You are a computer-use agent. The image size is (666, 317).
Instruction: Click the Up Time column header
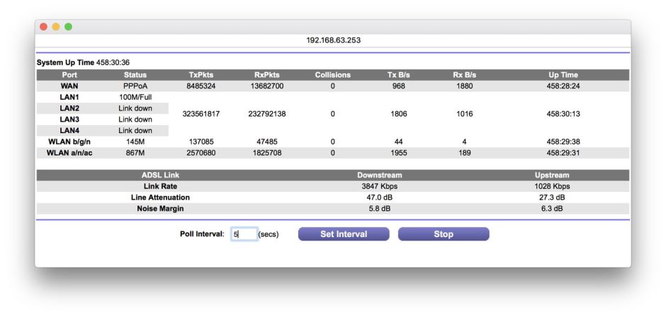point(563,75)
